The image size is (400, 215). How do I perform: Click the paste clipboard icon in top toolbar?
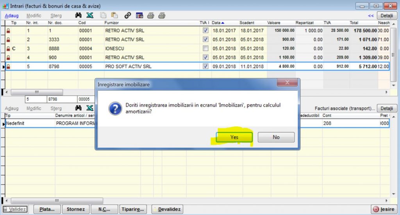(x=114, y=16)
